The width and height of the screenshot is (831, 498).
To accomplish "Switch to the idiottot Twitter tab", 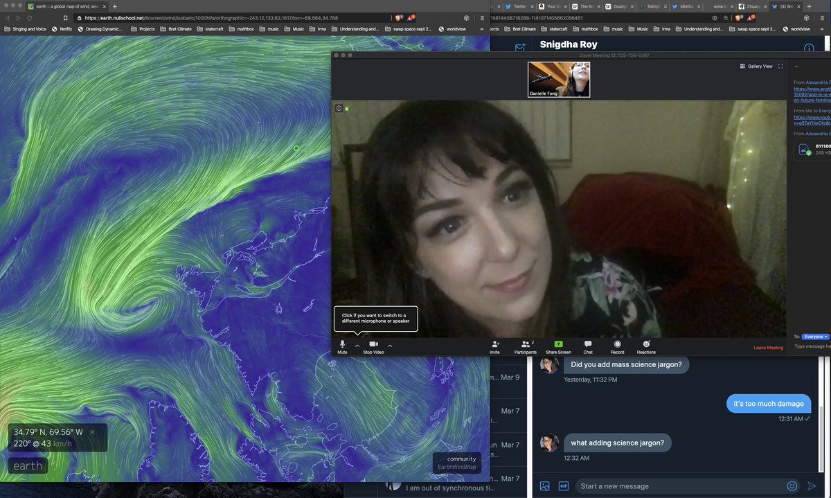I will [686, 6].
